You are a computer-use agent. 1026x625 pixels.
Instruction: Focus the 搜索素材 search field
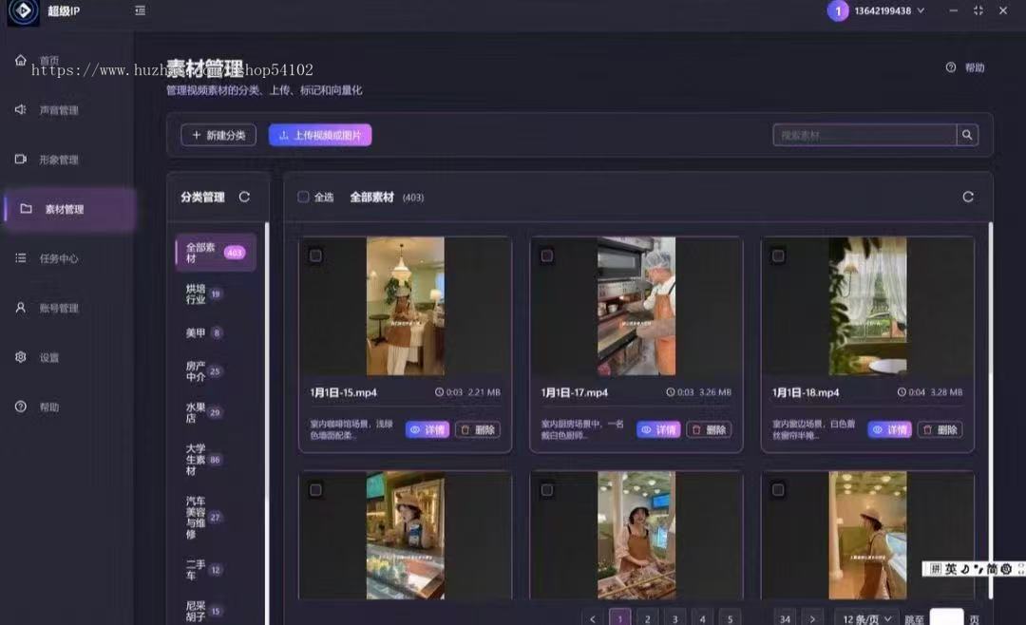pos(864,135)
